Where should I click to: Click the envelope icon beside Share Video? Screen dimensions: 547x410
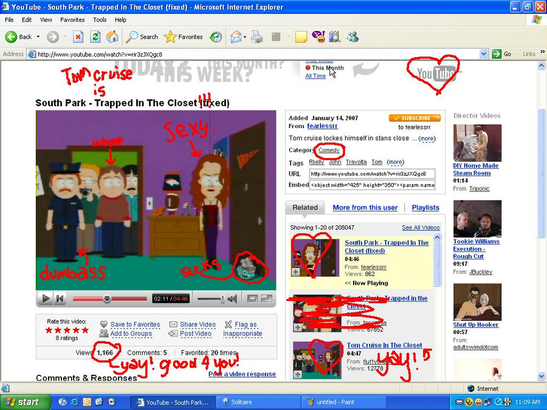click(173, 324)
